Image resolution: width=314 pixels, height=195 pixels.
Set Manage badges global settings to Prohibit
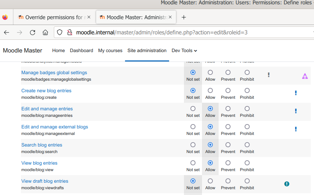(247, 72)
